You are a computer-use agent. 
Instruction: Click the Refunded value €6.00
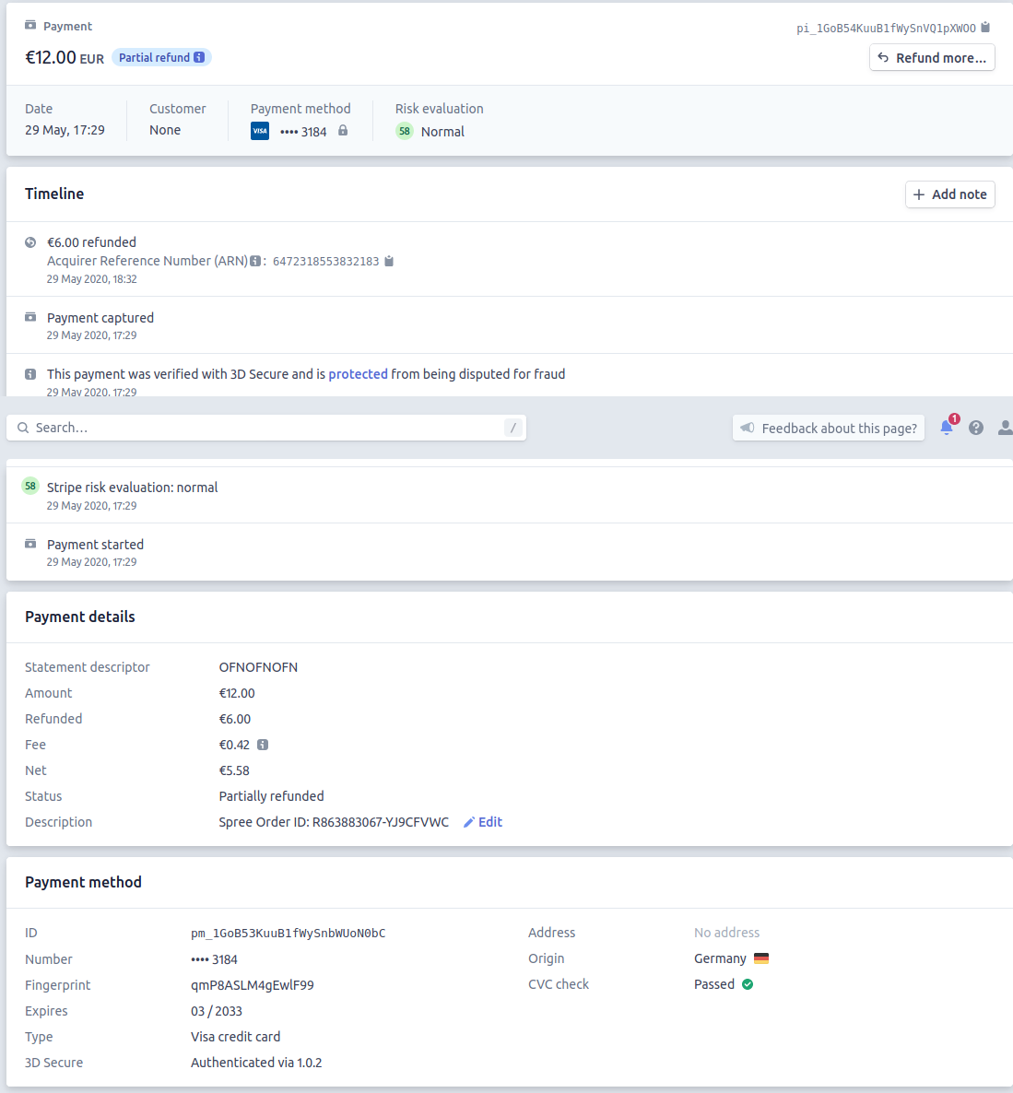(x=235, y=719)
